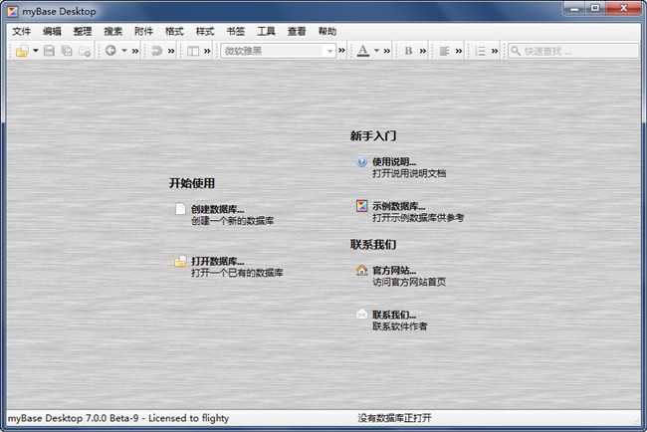Click the save-all stacked disks icon
Screen dimensions: 647x432
tap(67, 51)
